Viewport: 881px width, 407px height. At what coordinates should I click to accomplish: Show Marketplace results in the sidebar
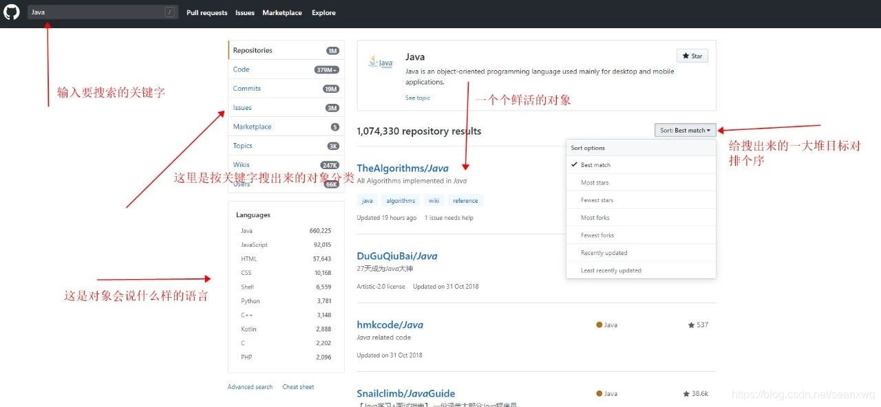286,126
